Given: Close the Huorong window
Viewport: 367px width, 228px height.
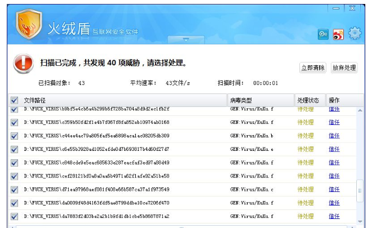Looking at the screenshot, I should point(353,7).
